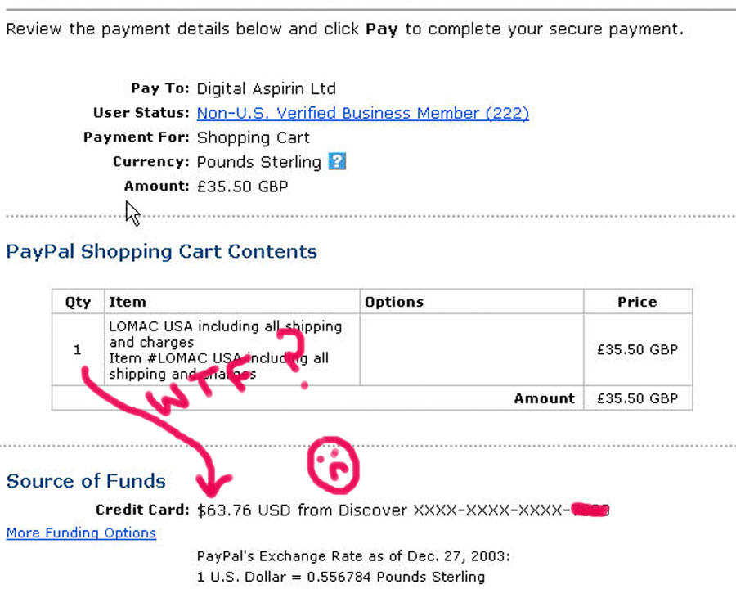The width and height of the screenshot is (736, 589).
Task: Click the Source of Funds heading
Action: tap(86, 481)
